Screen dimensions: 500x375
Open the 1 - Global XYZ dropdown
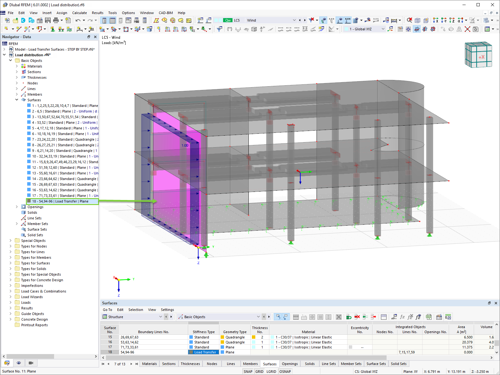tap(383, 29)
